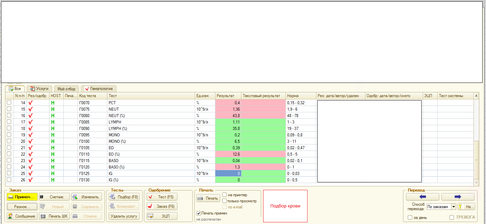Toggle the только просмотр checkbox
Viewport: 486px width, 224px height.
tap(225, 201)
